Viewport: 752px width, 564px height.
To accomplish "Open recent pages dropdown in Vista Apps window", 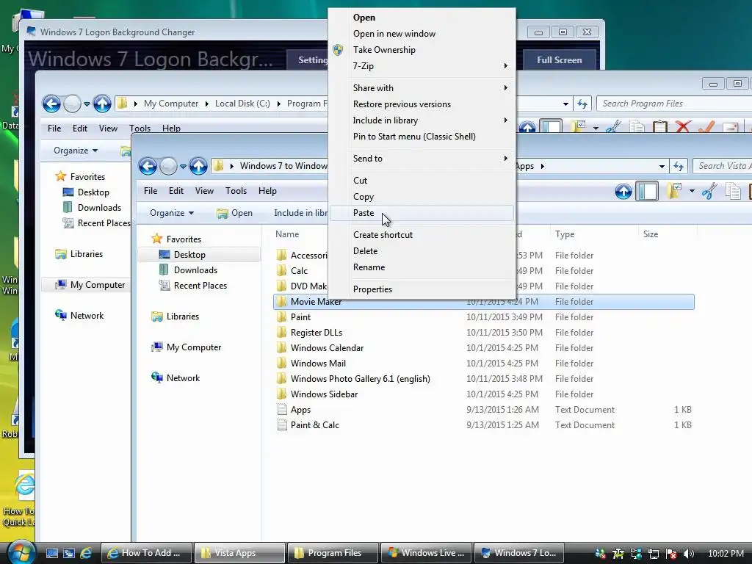I will [x=183, y=167].
